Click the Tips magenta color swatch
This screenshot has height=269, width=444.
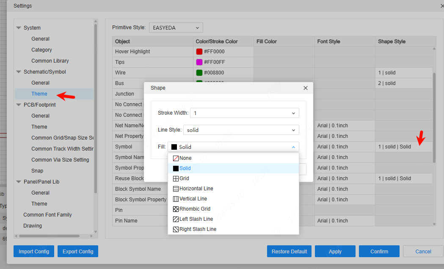(x=199, y=62)
